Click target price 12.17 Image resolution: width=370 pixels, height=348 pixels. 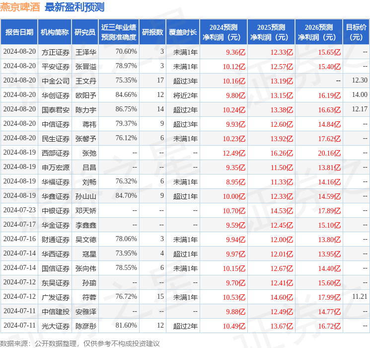tap(360, 109)
